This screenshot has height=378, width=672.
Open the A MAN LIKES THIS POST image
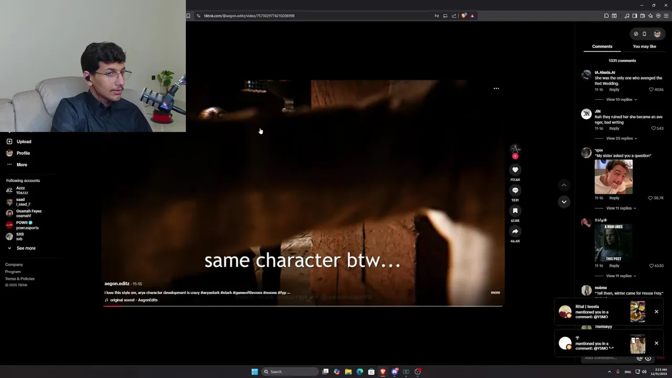tap(613, 243)
